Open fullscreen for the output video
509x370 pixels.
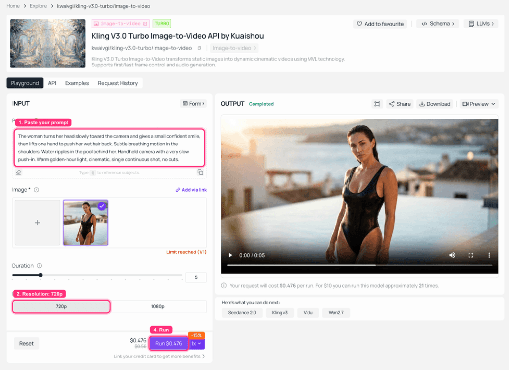471,255
